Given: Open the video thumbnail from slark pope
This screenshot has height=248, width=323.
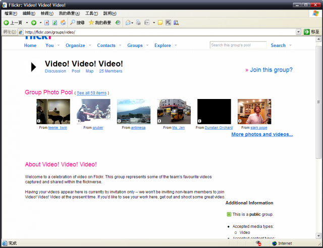Looking at the screenshot, I should click(x=254, y=112).
